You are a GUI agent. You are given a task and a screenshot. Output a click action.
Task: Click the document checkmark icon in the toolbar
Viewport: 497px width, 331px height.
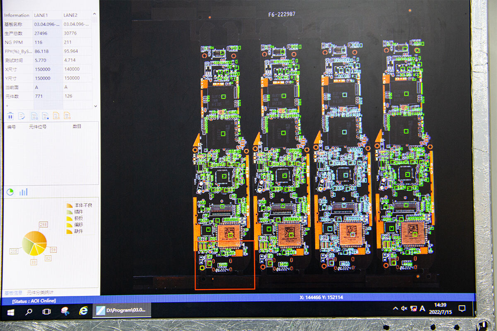pyautogui.click(x=22, y=116)
